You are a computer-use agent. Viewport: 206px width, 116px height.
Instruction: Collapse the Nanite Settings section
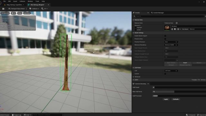coord(133,33)
